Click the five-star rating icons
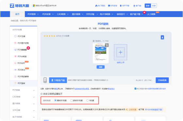183x121 pixels. (x=49, y=36)
